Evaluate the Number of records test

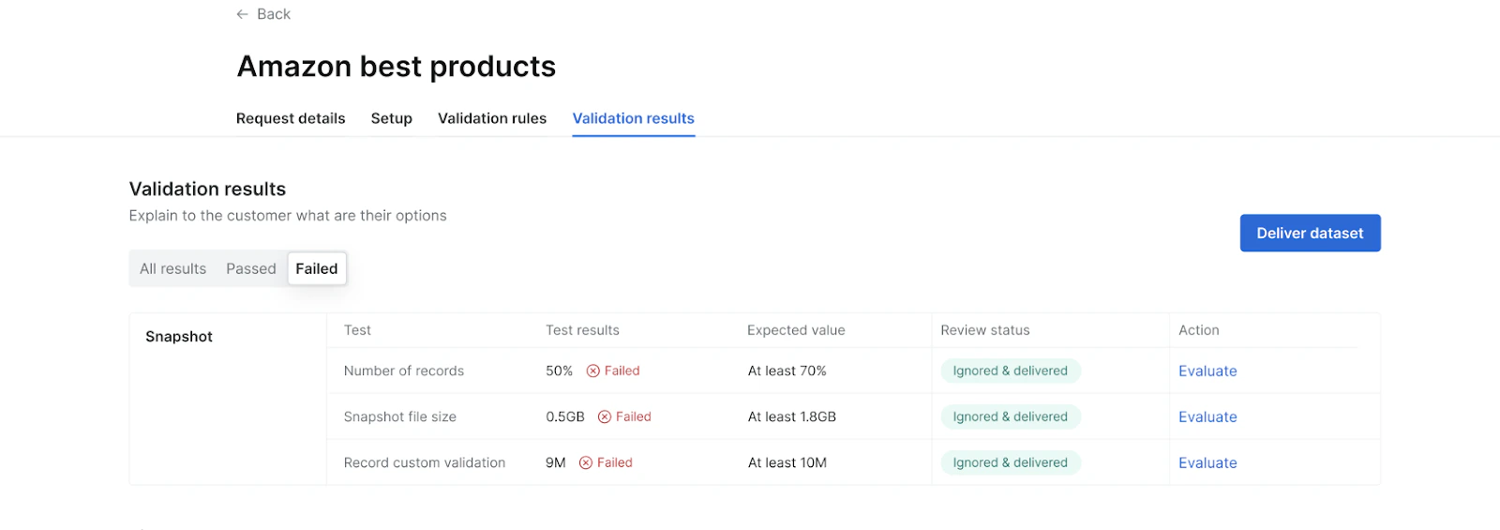tap(1207, 371)
